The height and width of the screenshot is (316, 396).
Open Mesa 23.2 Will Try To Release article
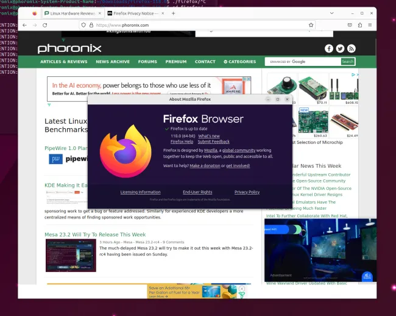pyautogui.click(x=95, y=235)
